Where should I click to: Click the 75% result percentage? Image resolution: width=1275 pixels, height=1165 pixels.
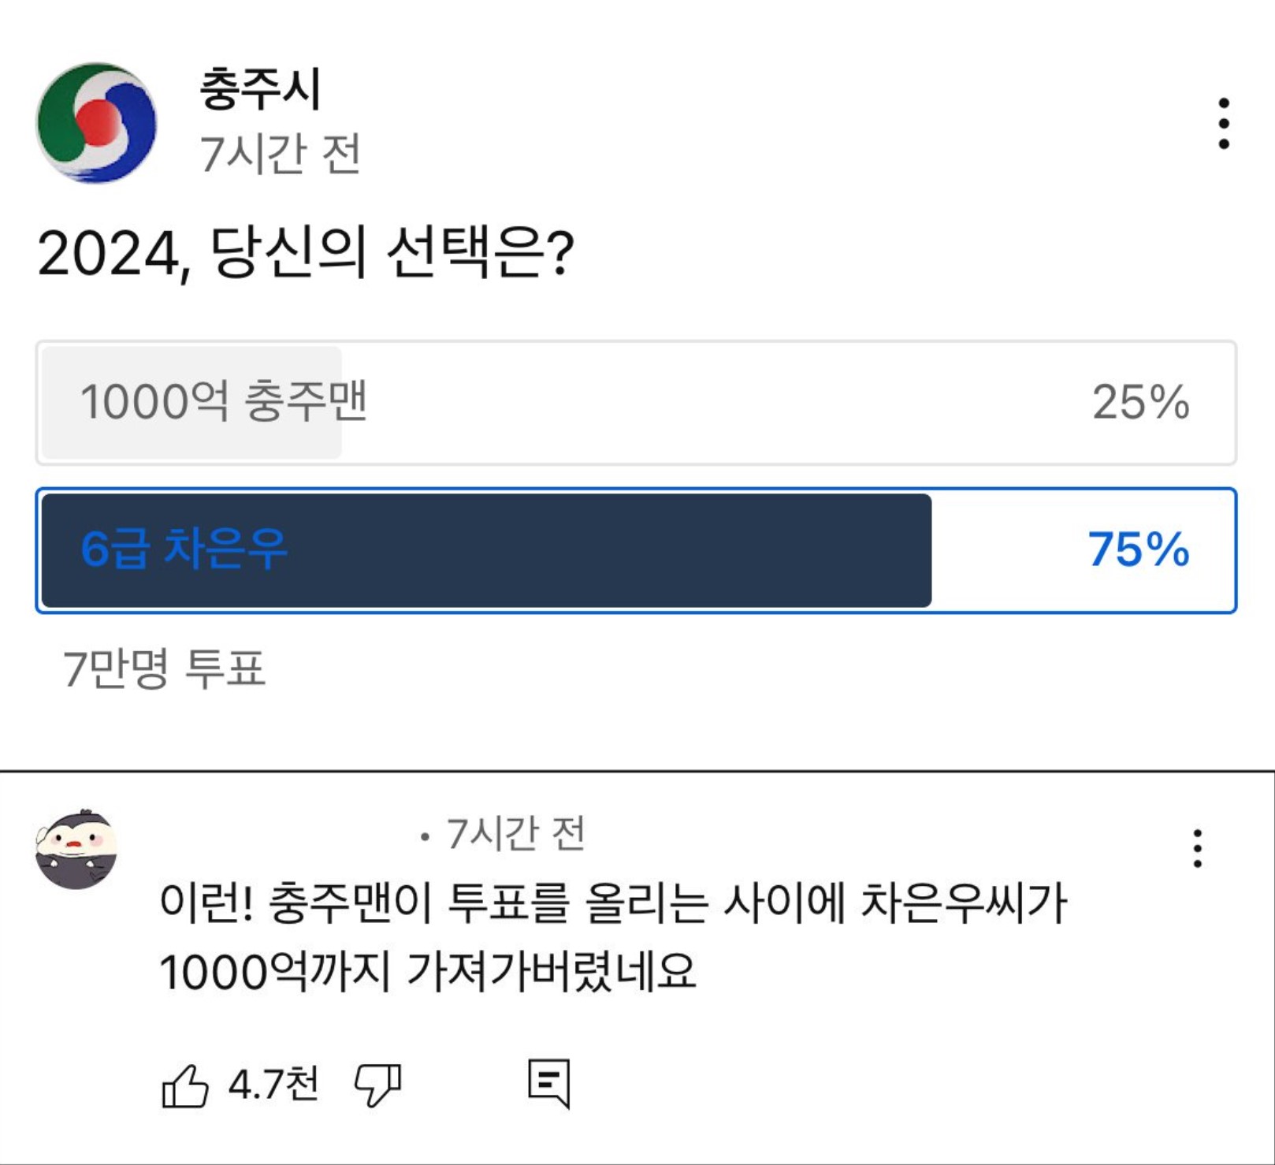point(1138,549)
